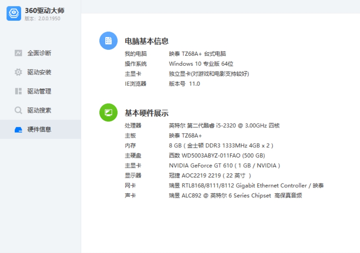Click the blue 硬件信息 sidebar icon
This screenshot has width=360, height=253.
point(18,130)
